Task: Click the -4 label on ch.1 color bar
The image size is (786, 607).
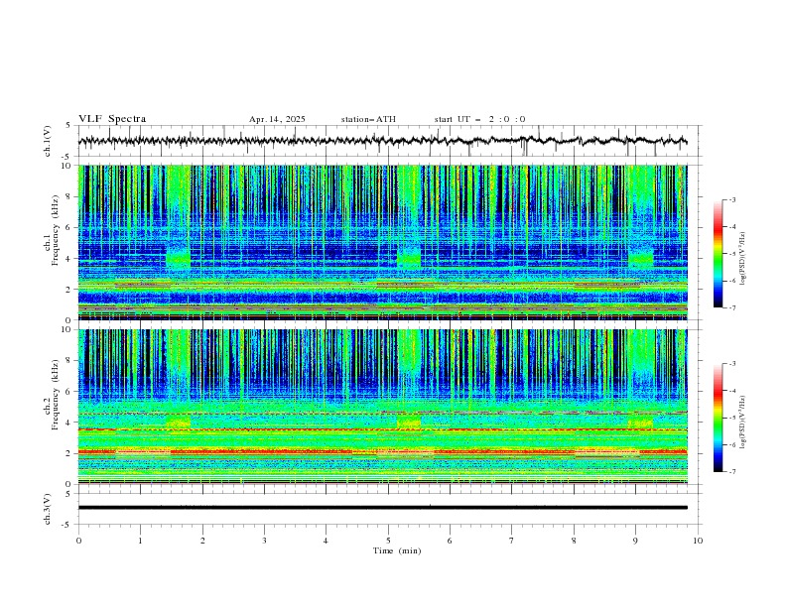Action: [x=732, y=227]
